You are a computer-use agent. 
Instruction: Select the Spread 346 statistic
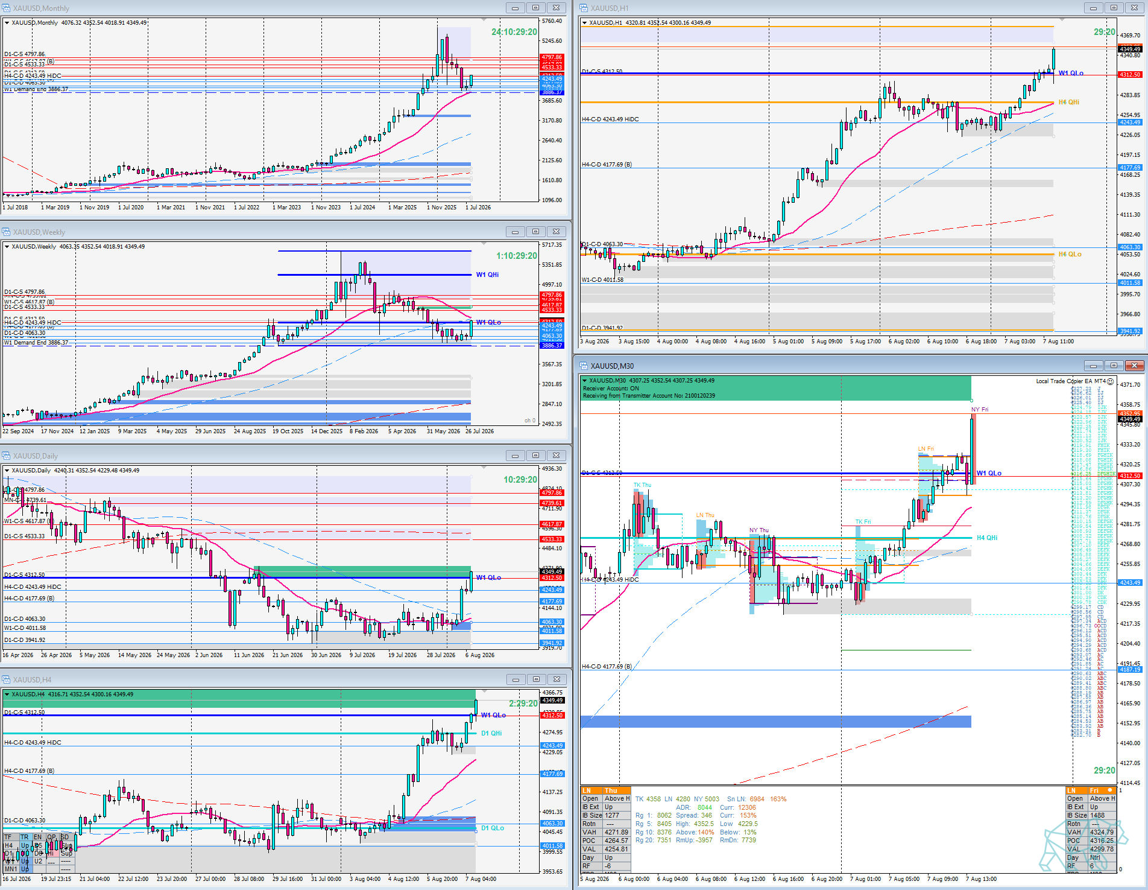(x=694, y=816)
